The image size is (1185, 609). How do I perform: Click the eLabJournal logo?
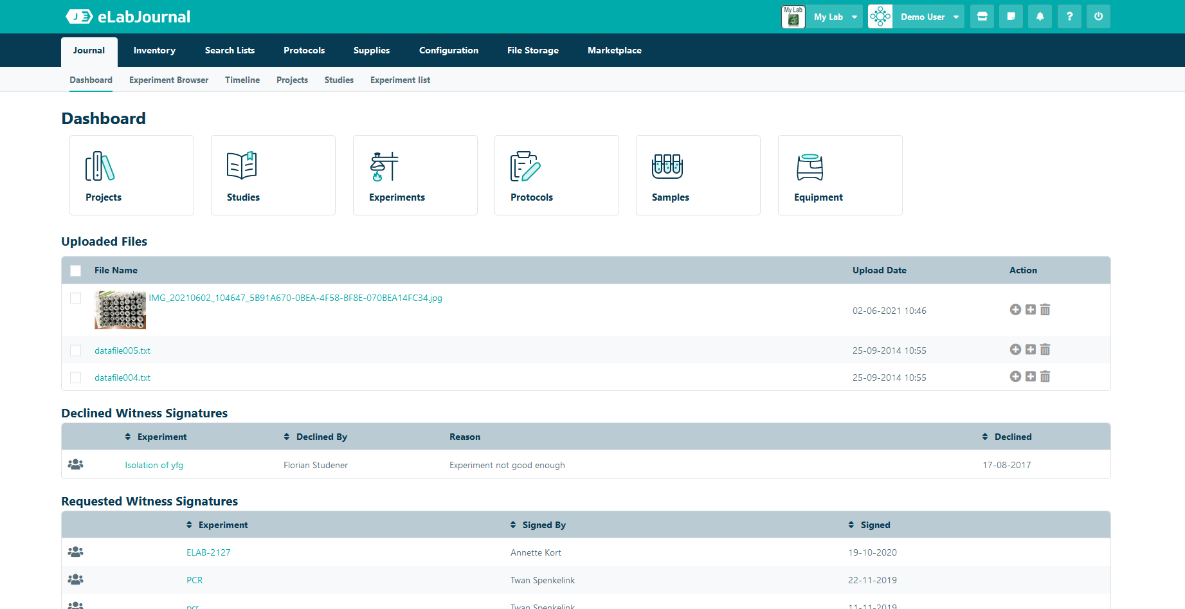point(128,17)
